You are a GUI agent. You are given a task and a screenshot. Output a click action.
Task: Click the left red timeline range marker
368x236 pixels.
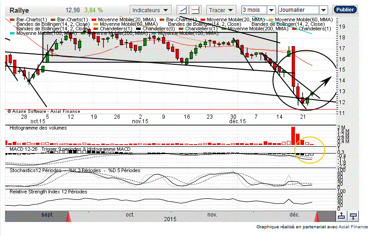click(69, 217)
